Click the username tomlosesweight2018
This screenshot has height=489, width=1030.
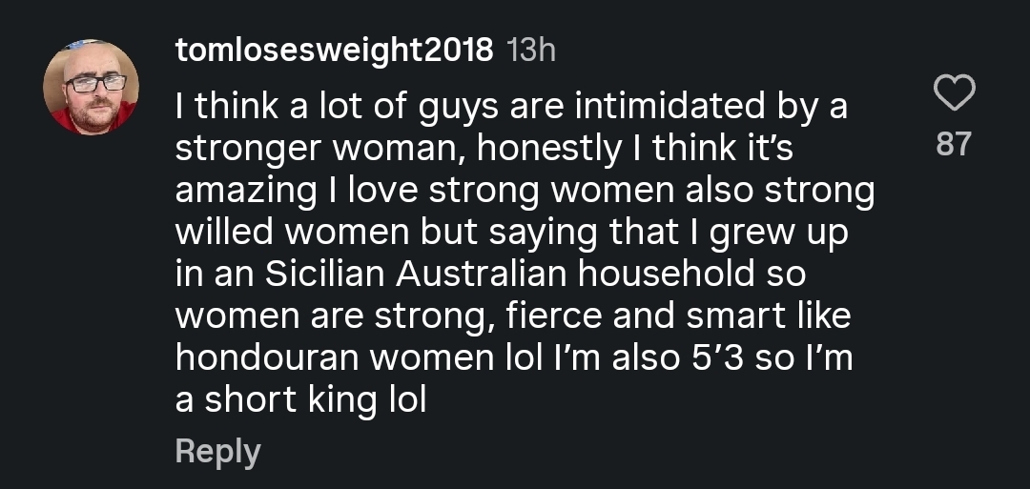click(x=334, y=50)
